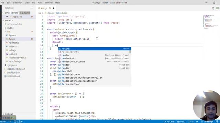Split the editor to the right
220x123 pixels.
(218, 8)
